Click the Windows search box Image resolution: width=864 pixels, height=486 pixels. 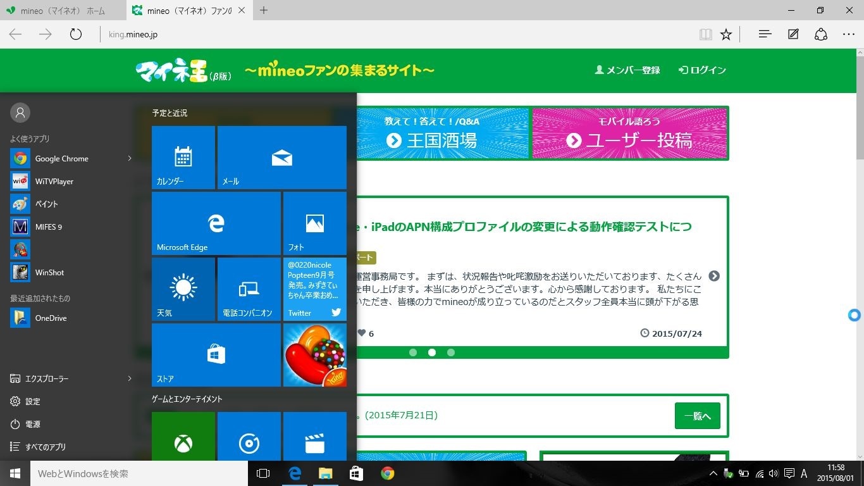coord(139,473)
